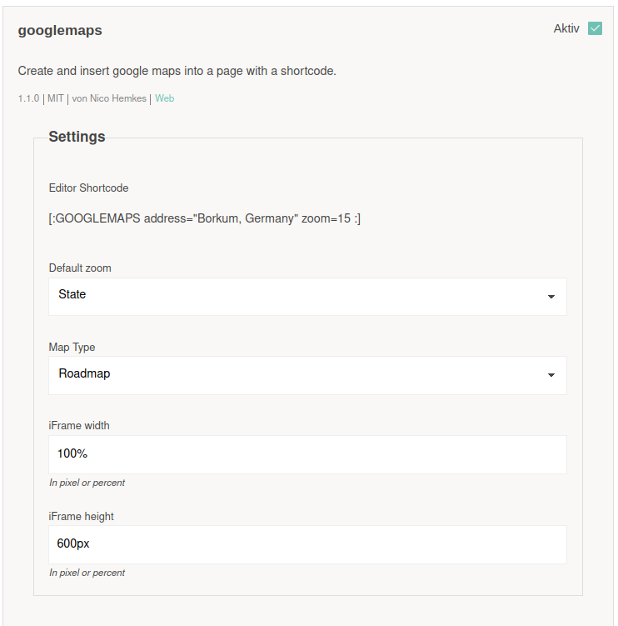Click the Editor Shortcode label
Image resolution: width=618 pixels, height=626 pixels.
point(88,188)
